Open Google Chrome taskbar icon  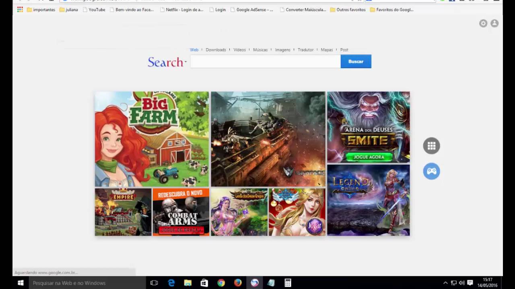tap(221, 283)
